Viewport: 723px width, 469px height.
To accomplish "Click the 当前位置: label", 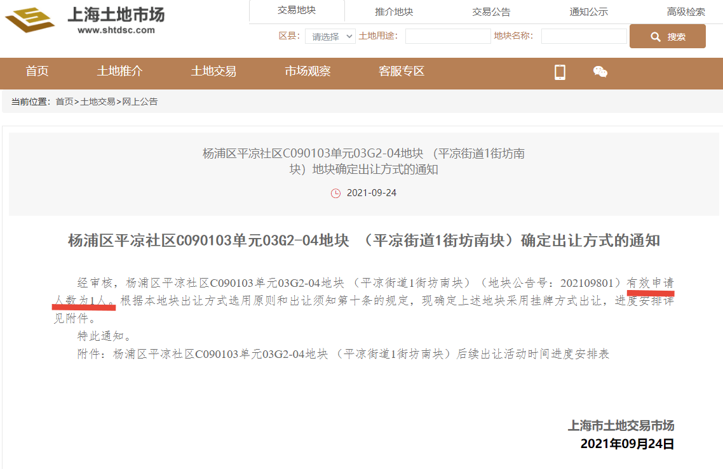I will [31, 102].
